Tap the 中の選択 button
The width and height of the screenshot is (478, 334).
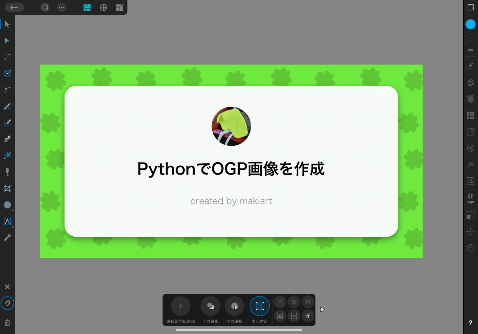tap(234, 306)
